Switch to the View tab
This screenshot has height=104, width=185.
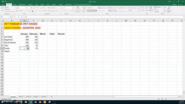coord(48,5)
